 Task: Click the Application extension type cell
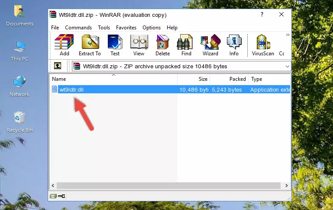(270, 89)
